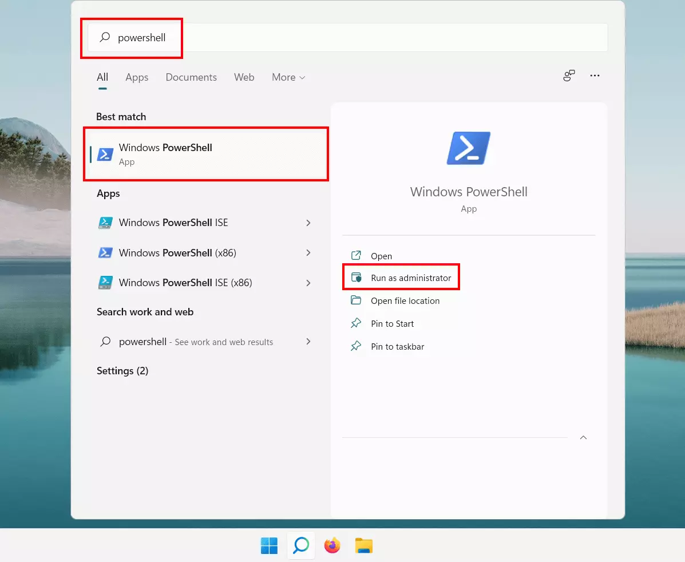
Task: Choose Open file location
Action: click(405, 301)
